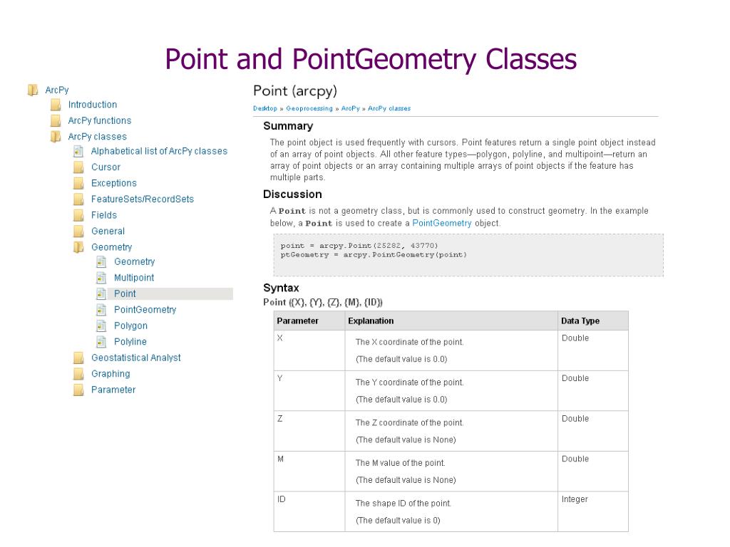Open the Polyline topic in tree
The width and height of the screenshot is (730, 547).
[130, 342]
